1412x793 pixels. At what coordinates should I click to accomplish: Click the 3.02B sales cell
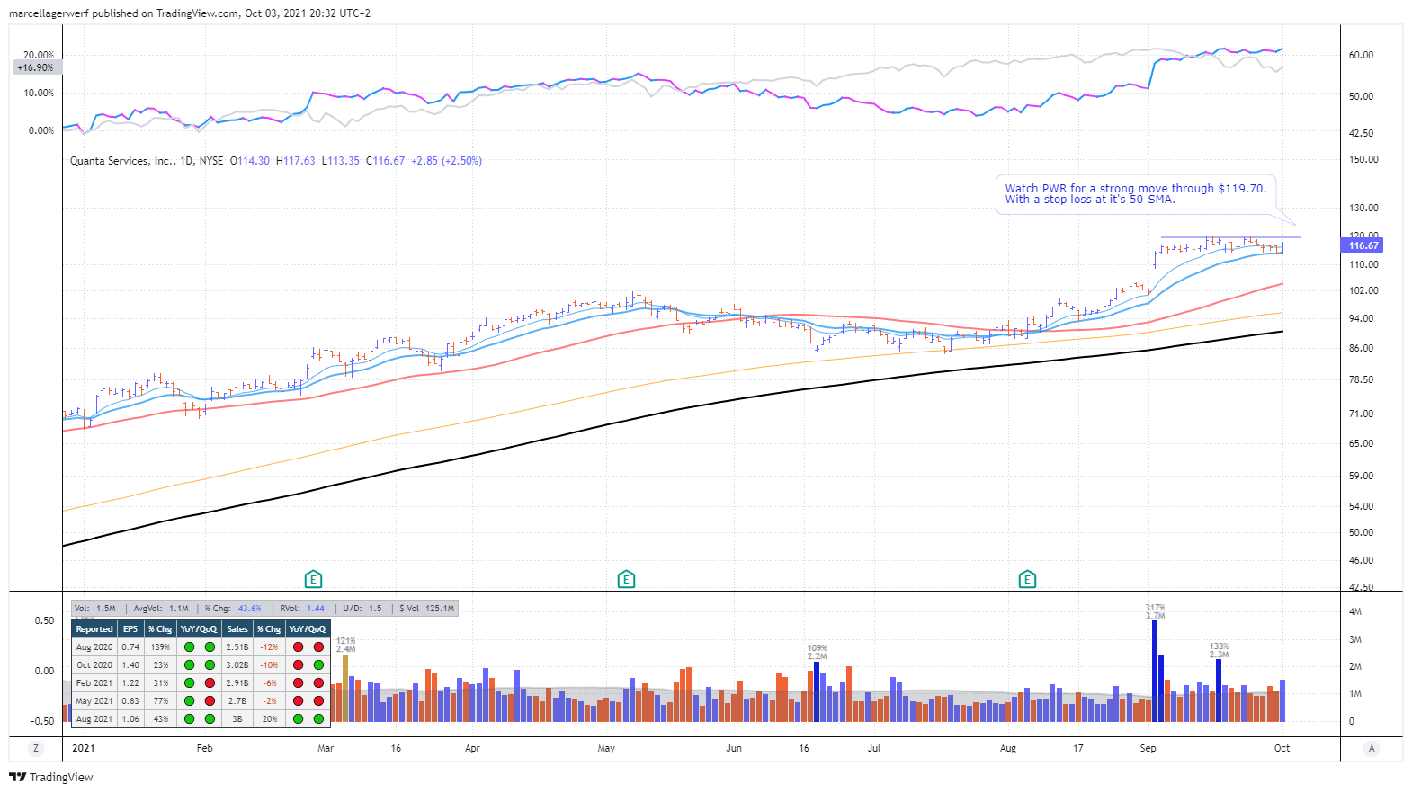coord(237,665)
